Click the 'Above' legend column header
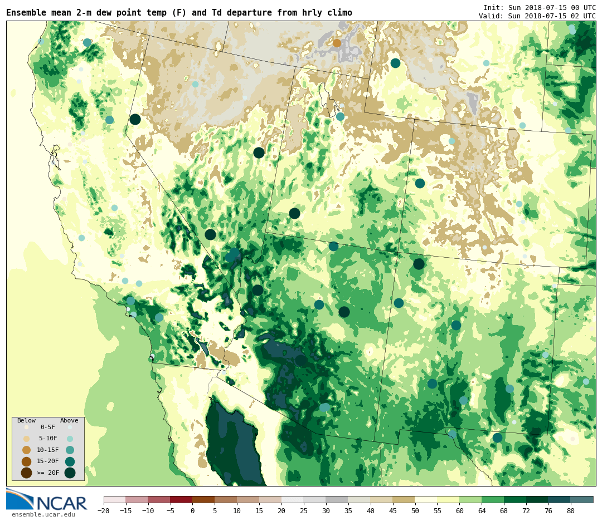The image size is (602, 521). point(69,421)
